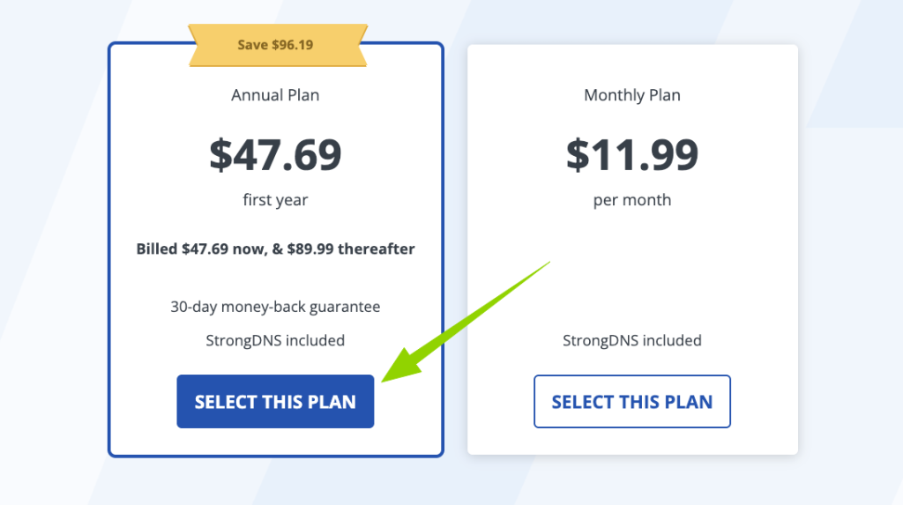
Task: Click the $47.69 annual price
Action: click(x=275, y=154)
